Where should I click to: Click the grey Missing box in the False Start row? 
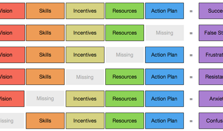click(165, 33)
